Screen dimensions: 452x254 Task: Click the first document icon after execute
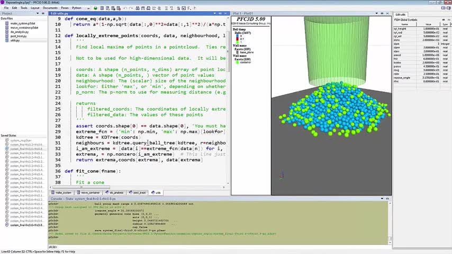[x=102, y=8]
